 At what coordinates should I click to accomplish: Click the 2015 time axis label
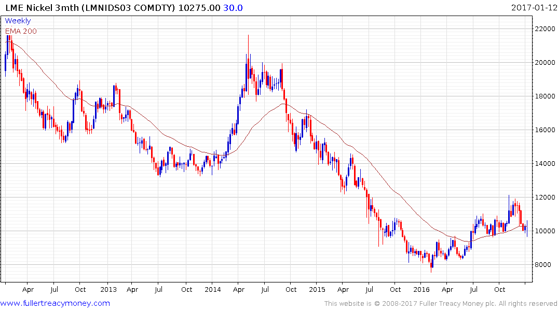click(x=317, y=290)
